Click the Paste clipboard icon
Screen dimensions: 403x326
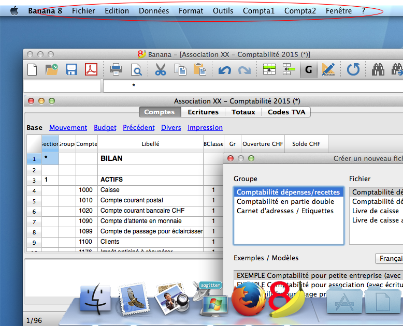pyautogui.click(x=200, y=69)
